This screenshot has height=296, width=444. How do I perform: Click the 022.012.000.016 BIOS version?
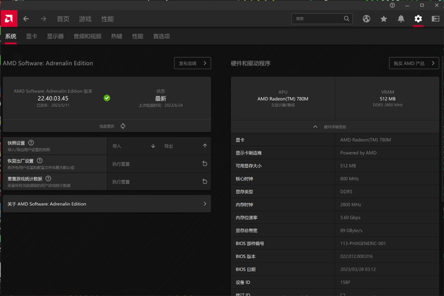[357, 256]
